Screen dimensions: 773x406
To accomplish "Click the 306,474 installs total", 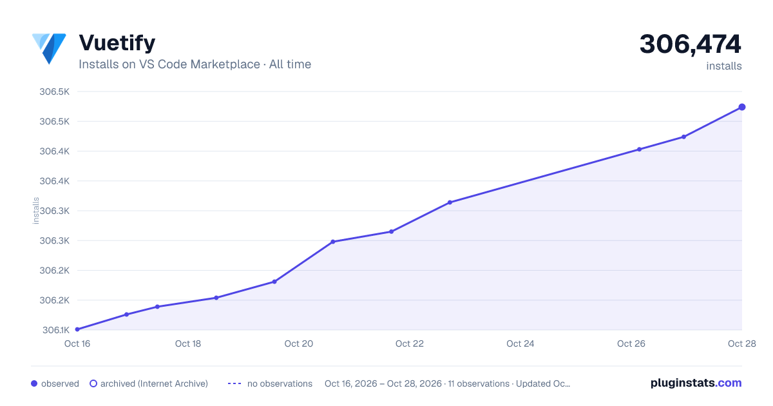I will pos(690,44).
